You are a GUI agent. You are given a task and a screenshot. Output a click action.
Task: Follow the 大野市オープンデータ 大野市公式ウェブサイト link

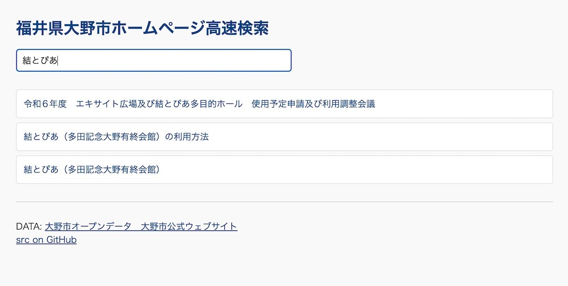[141, 227]
